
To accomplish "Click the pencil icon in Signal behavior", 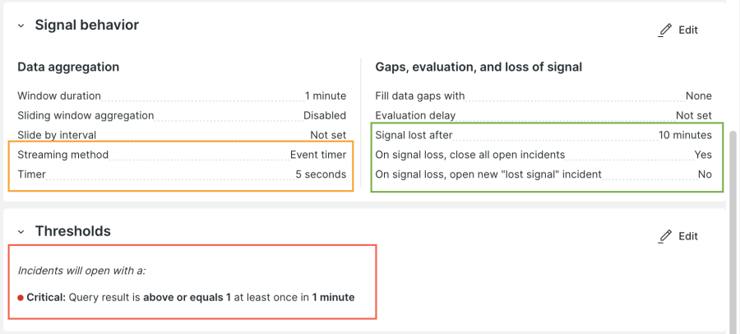I will click(665, 30).
